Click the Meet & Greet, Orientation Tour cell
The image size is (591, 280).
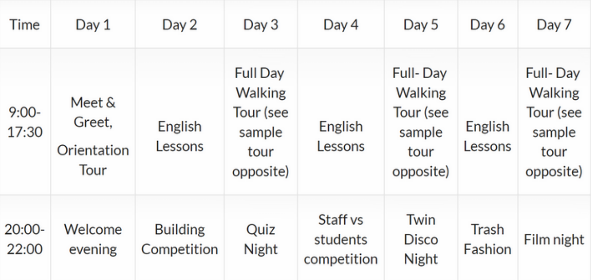point(93,136)
